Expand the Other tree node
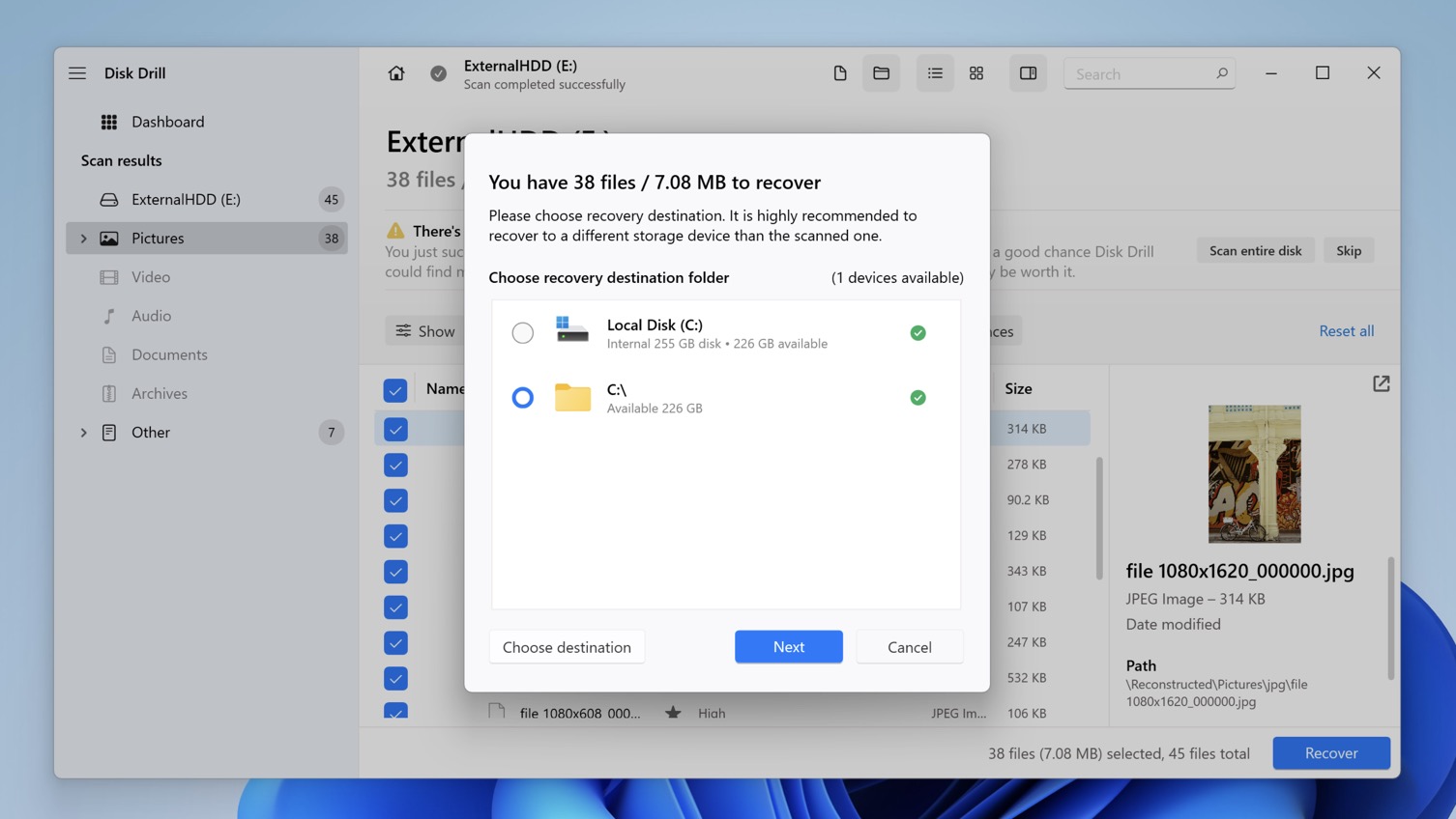This screenshot has height=819, width=1456. (83, 433)
